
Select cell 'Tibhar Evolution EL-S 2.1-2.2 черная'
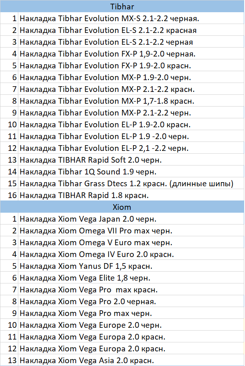point(131,42)
